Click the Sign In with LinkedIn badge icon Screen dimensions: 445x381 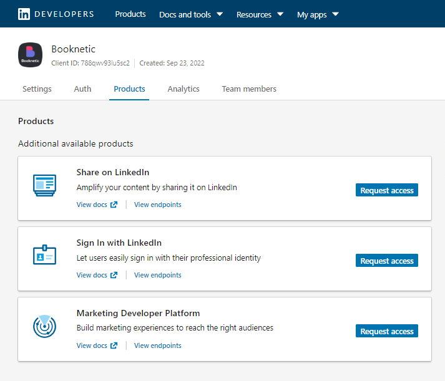(x=44, y=254)
